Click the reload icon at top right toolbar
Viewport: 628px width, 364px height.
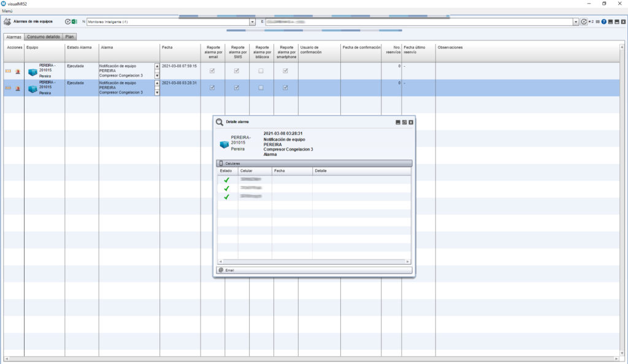tap(584, 21)
